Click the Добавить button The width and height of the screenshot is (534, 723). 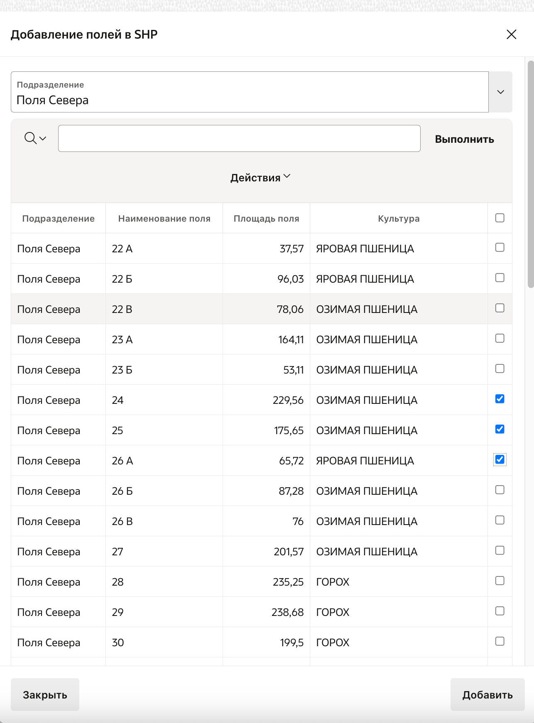487,695
